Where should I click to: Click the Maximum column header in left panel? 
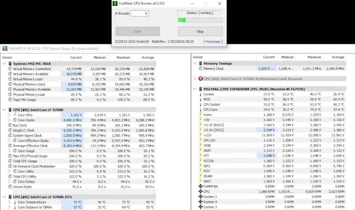(123, 57)
